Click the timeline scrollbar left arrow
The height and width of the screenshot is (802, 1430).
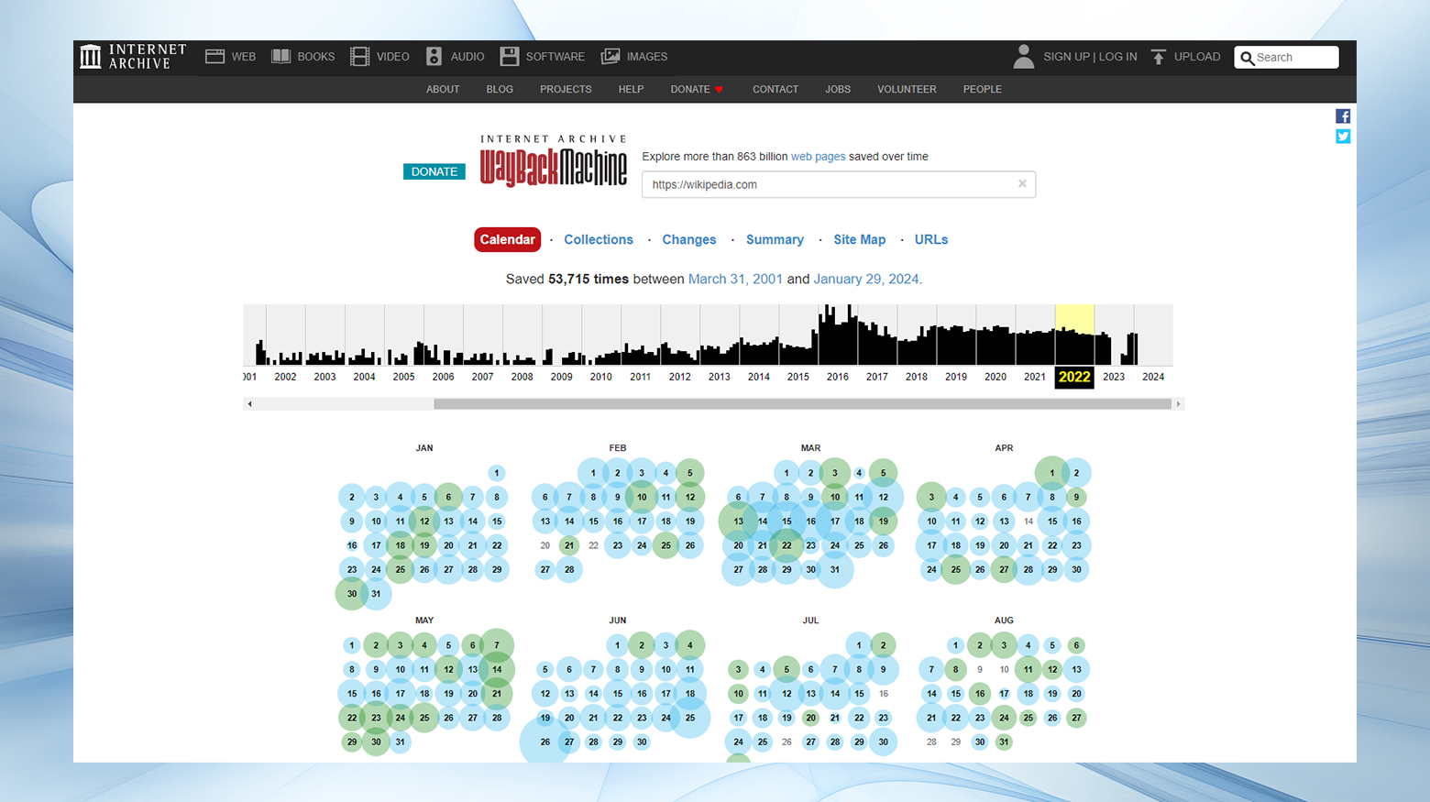(249, 404)
